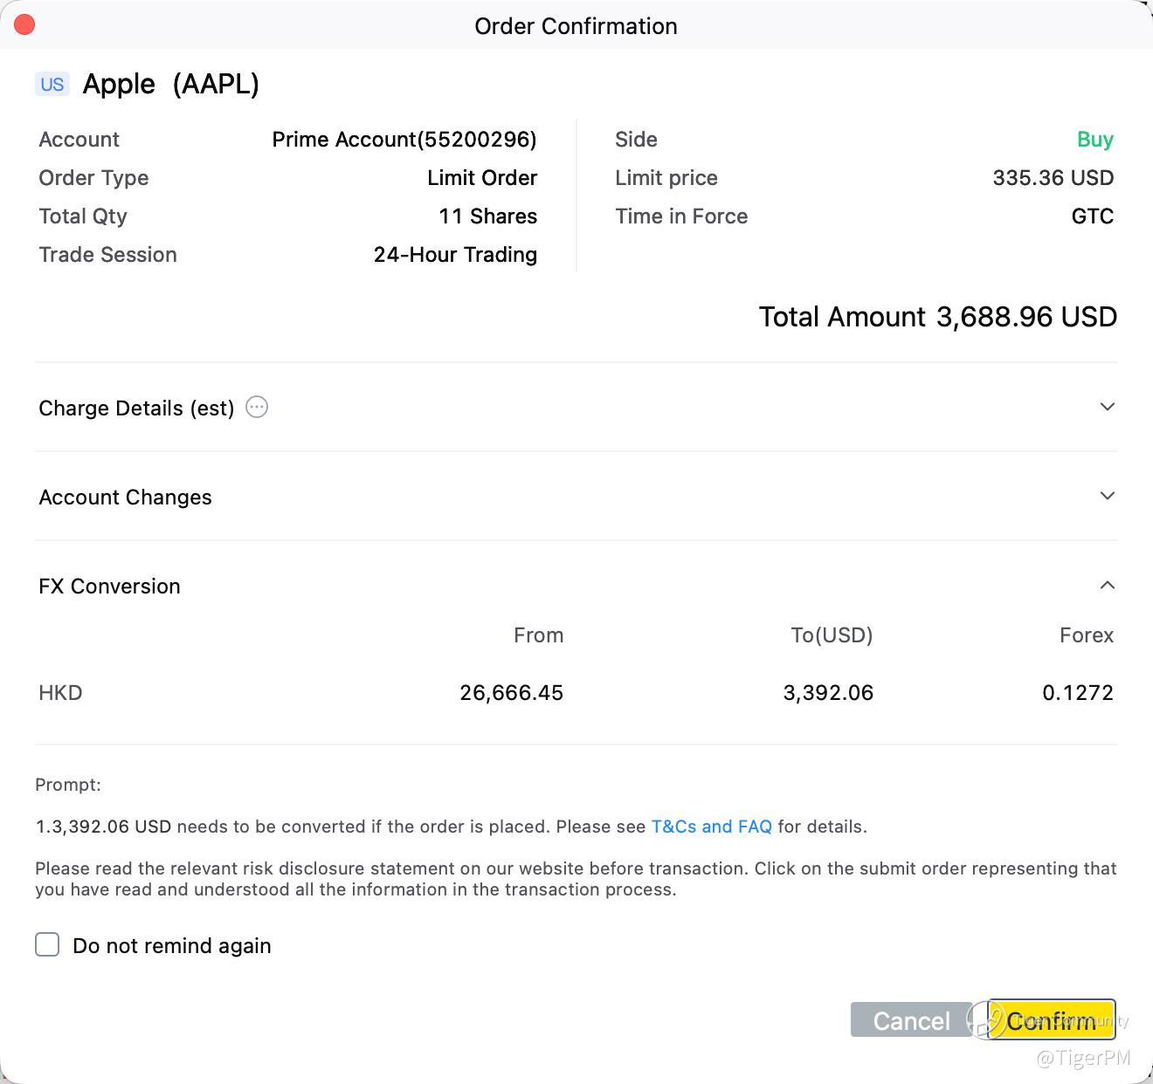The image size is (1153, 1084).
Task: Click the Apple (AAPL) stock title
Action: pyautogui.click(x=171, y=85)
